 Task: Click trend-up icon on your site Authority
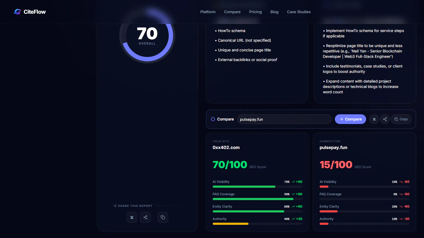point(293,219)
